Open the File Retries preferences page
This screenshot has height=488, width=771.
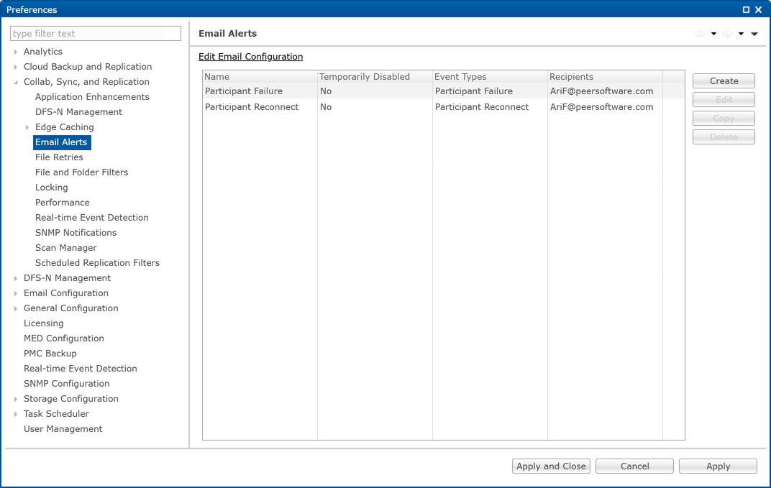59,157
